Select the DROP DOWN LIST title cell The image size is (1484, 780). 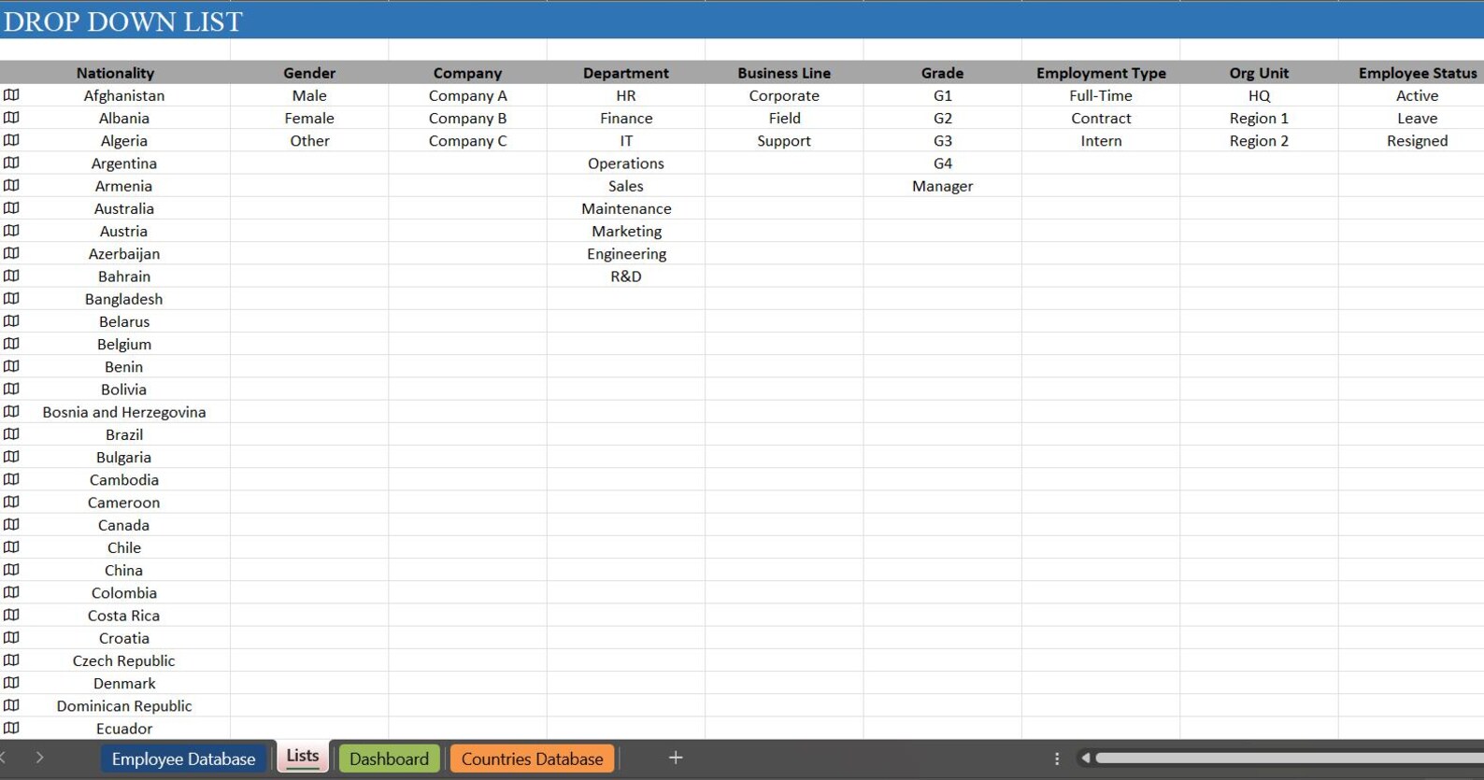click(123, 21)
